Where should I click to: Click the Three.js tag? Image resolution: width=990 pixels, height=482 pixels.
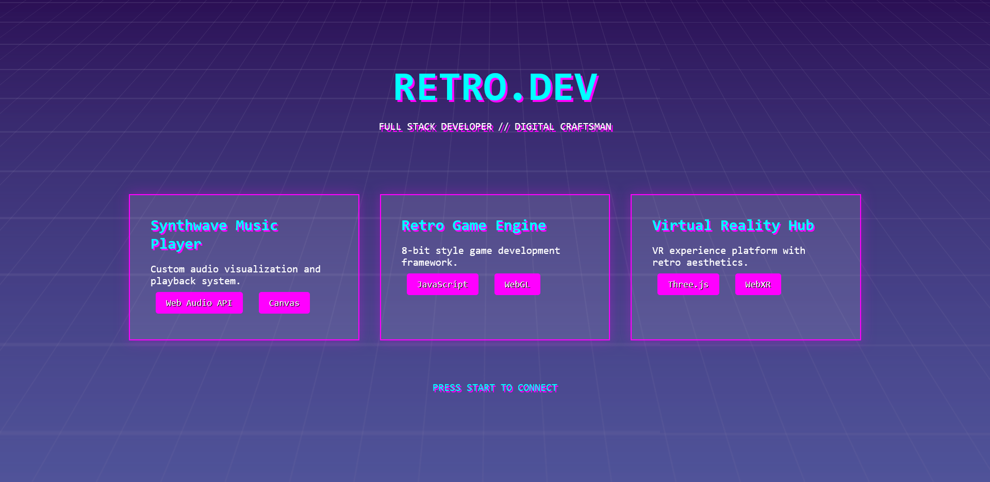(688, 284)
